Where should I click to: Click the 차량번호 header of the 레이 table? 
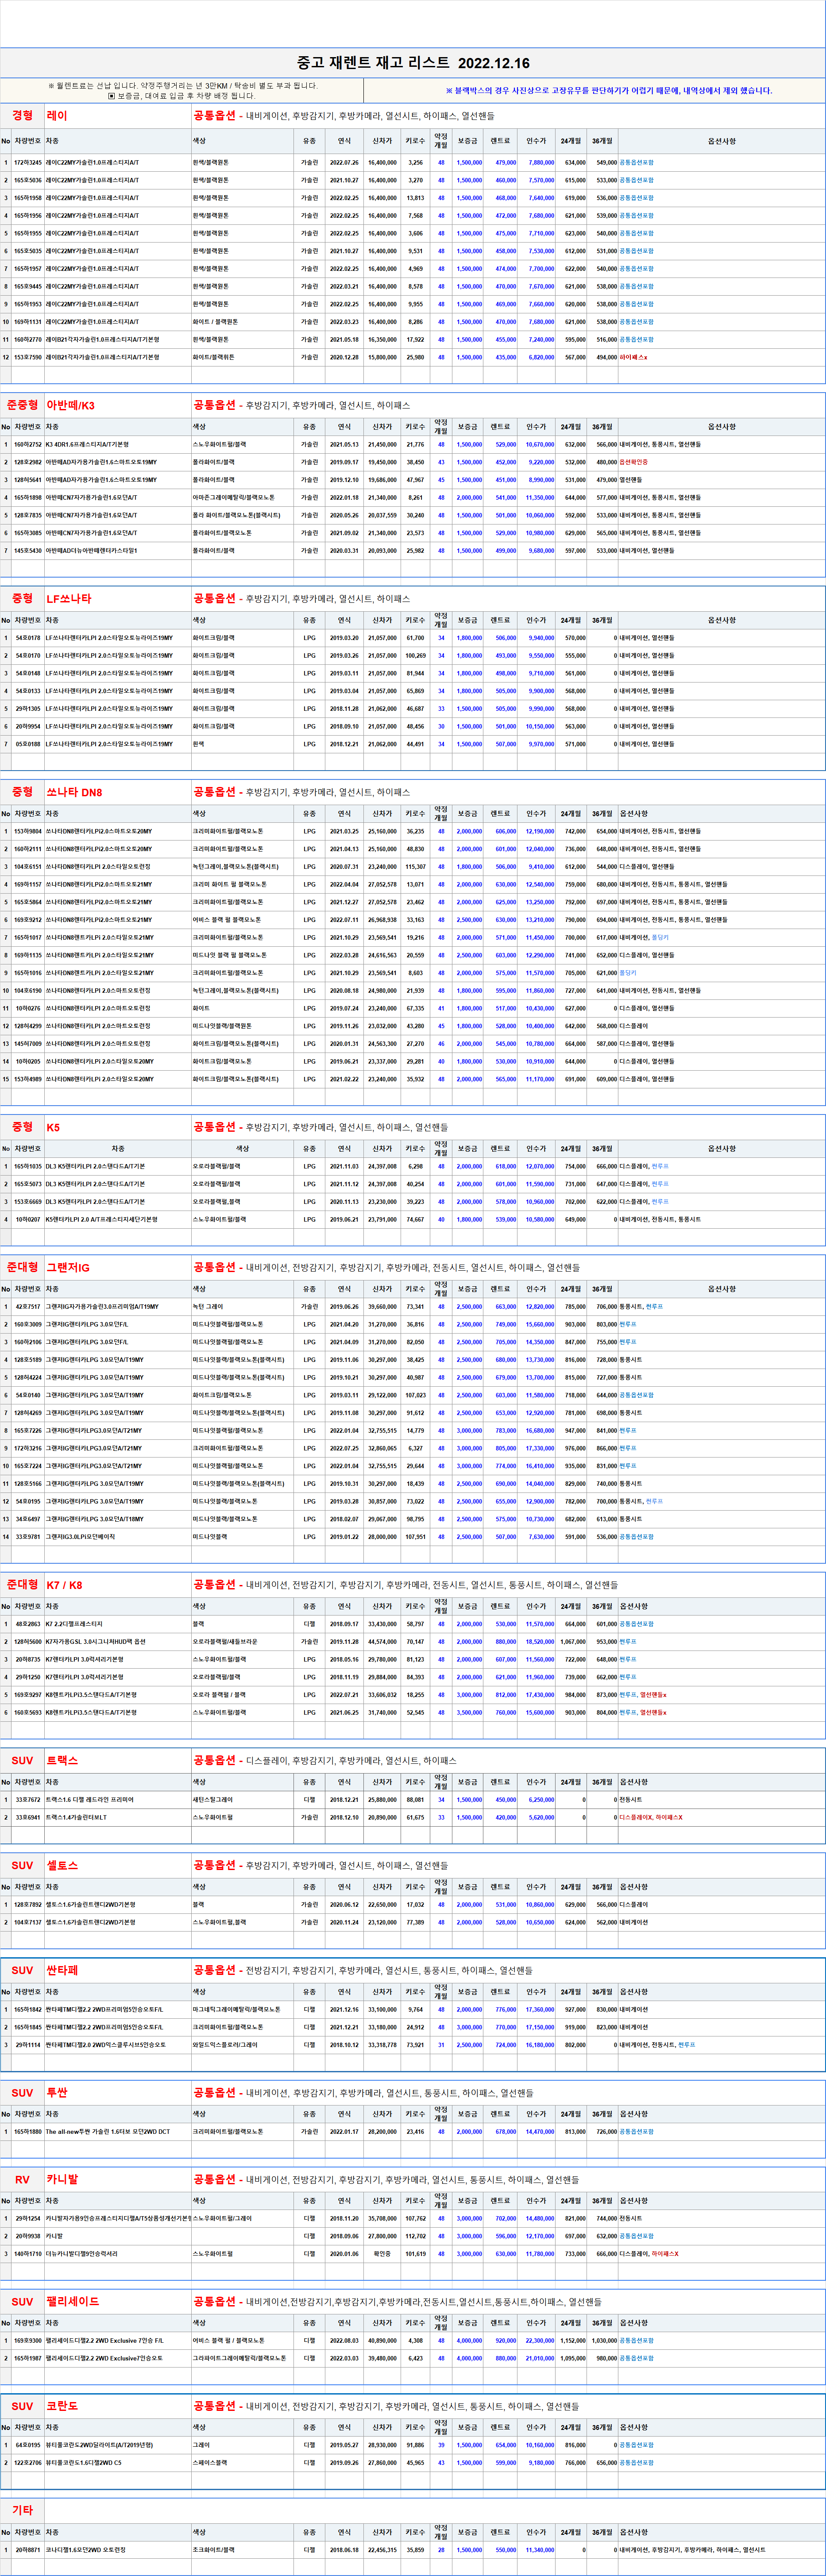pos(28,142)
